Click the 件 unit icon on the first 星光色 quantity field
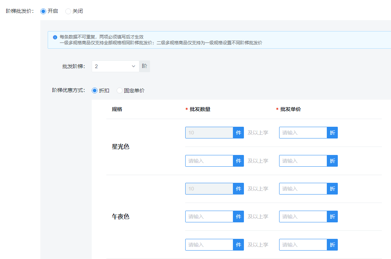The height and width of the screenshot is (259, 391). (x=238, y=133)
